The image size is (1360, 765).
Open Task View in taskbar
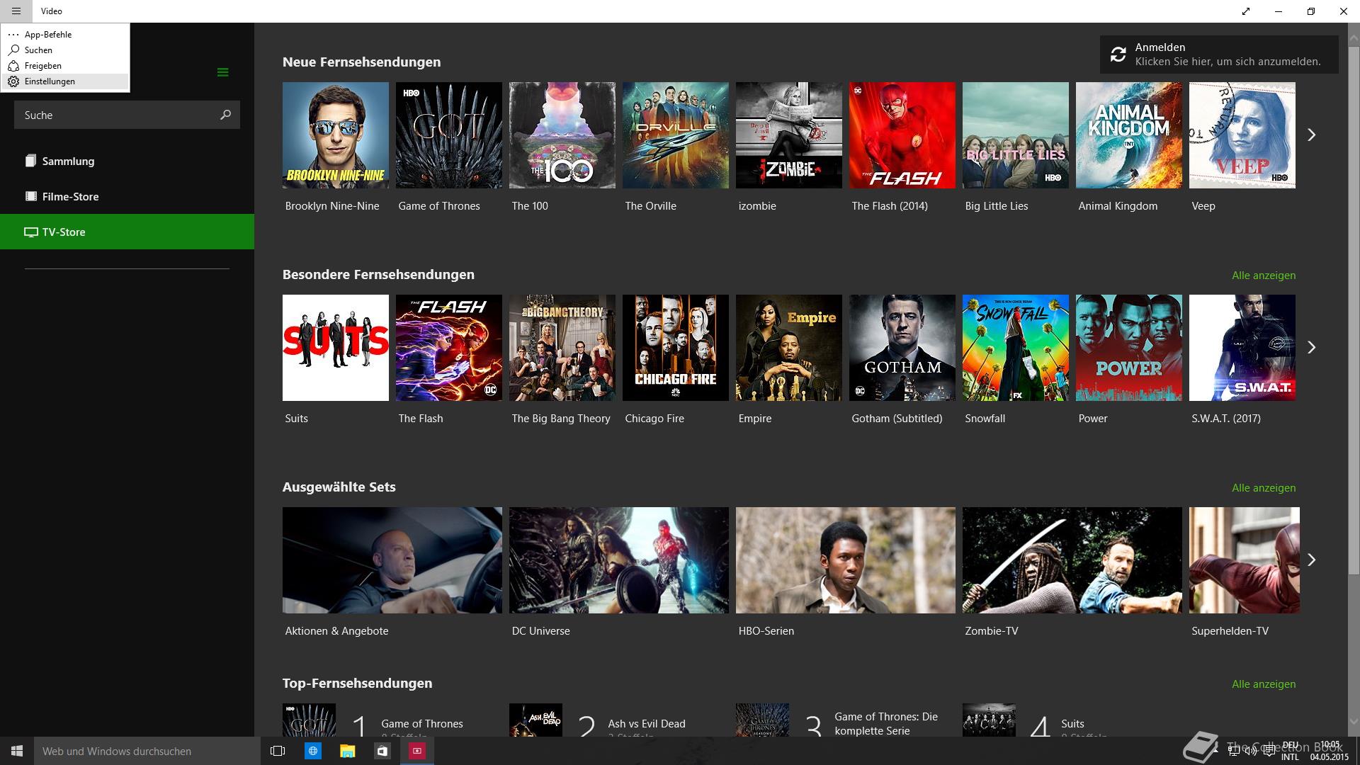[278, 751]
